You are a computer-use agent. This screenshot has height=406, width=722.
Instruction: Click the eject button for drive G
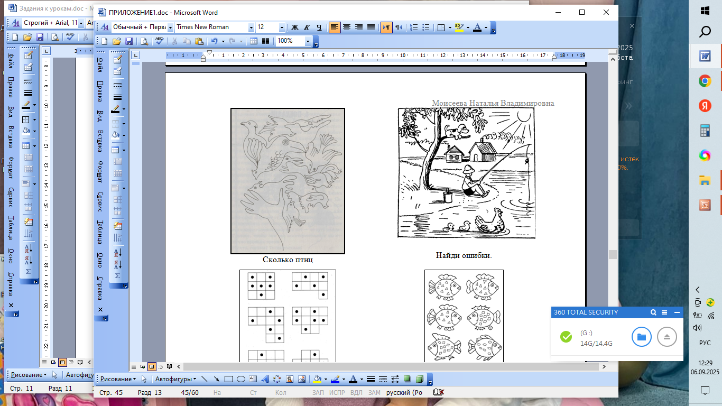(667, 337)
